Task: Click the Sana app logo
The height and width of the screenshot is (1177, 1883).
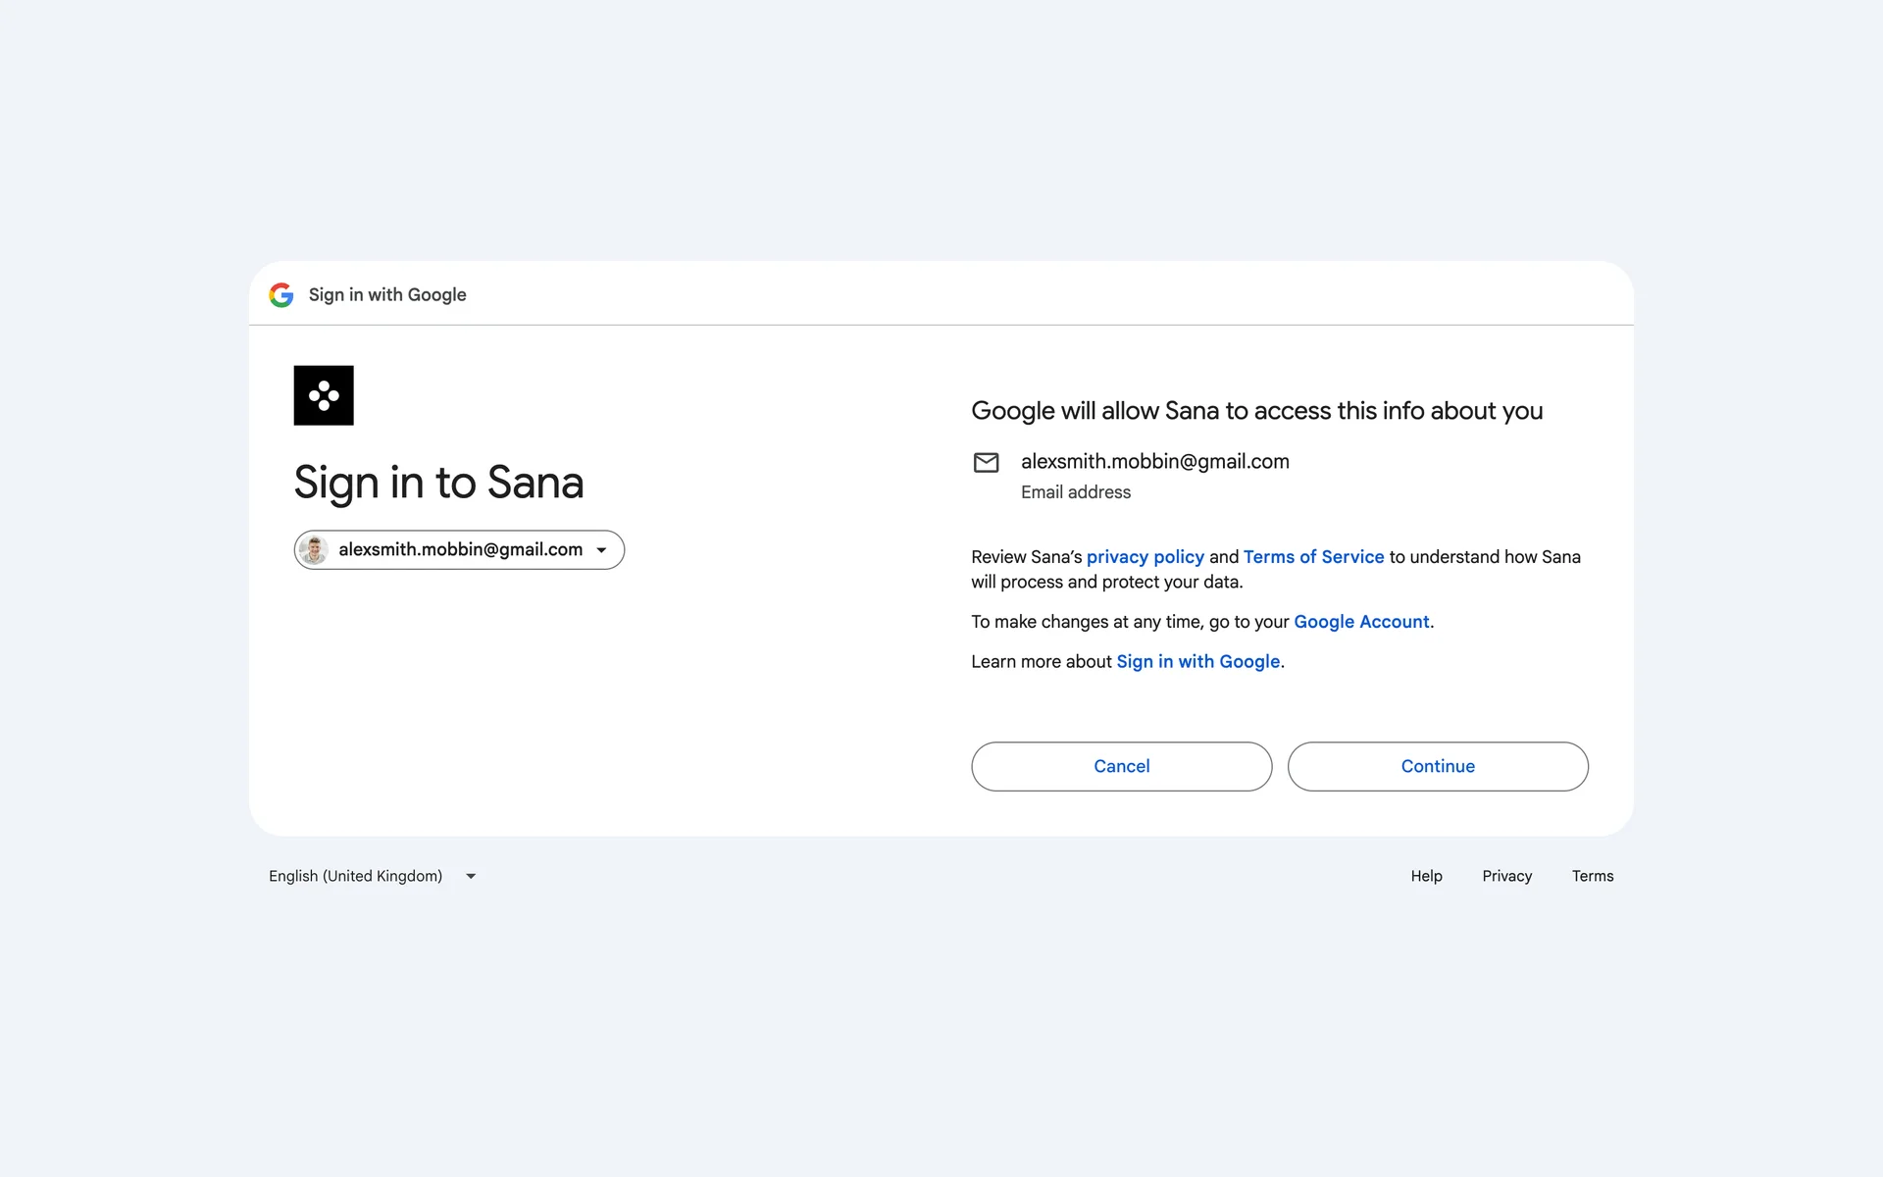Action: coord(324,395)
